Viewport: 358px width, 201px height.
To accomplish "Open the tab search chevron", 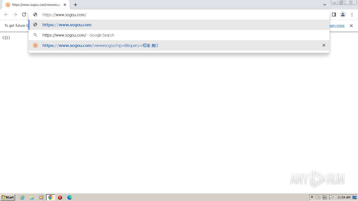I will pyautogui.click(x=325, y=5).
